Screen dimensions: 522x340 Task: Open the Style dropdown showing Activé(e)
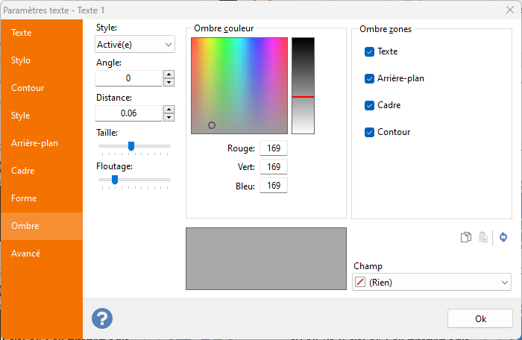(x=135, y=45)
